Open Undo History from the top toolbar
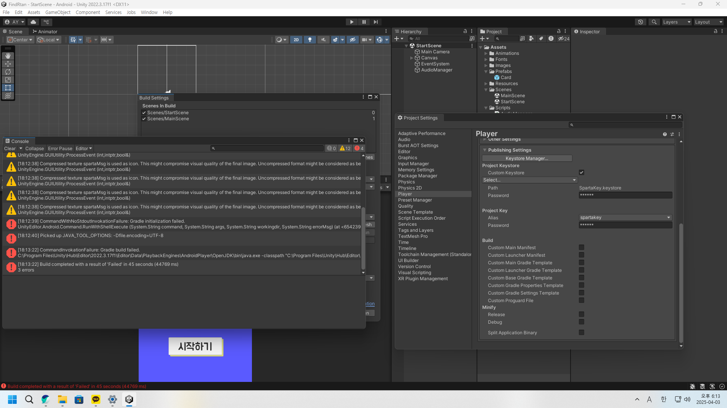The image size is (727, 408). point(641,22)
